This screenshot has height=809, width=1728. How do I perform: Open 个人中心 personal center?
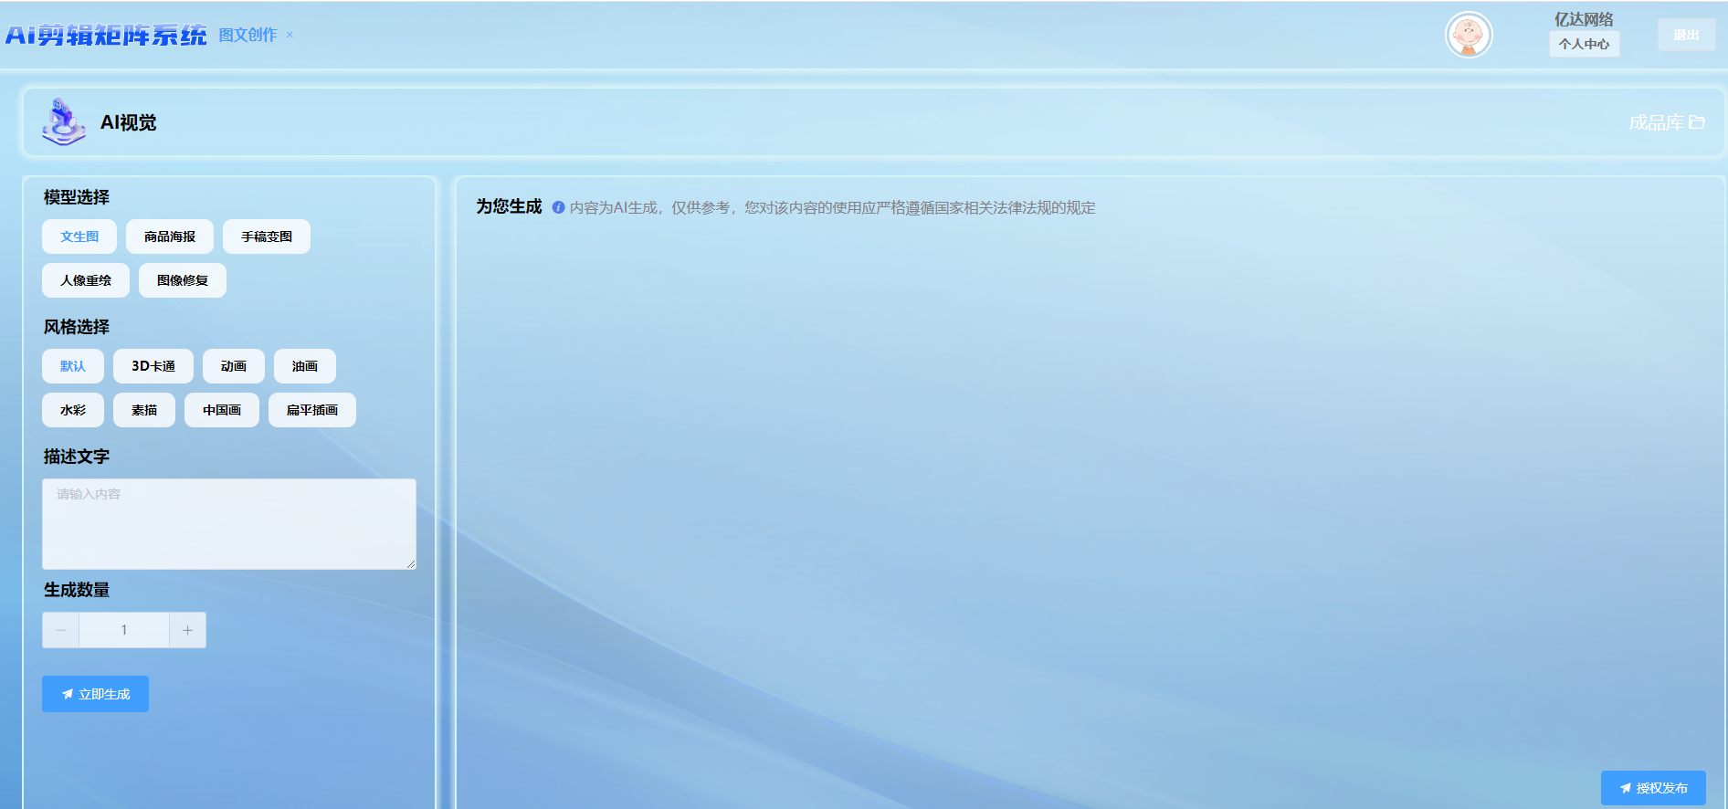pos(1584,44)
